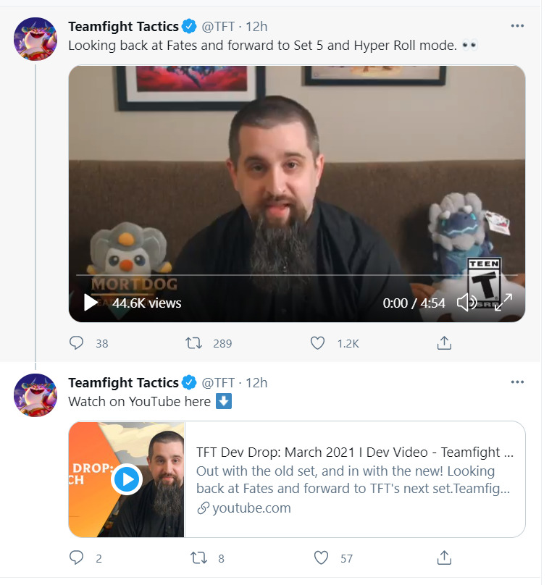The image size is (557, 585).
Task: Play the Fates recap video
Action: 91,303
